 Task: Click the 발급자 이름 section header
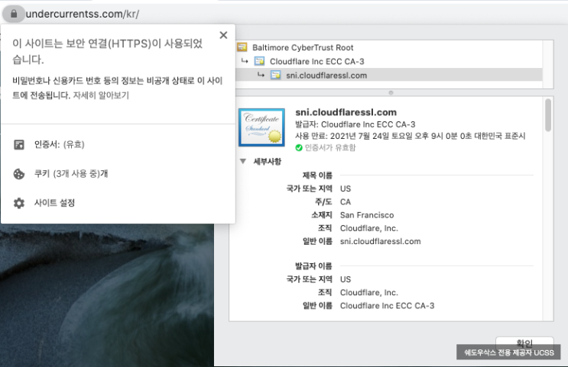[313, 266]
